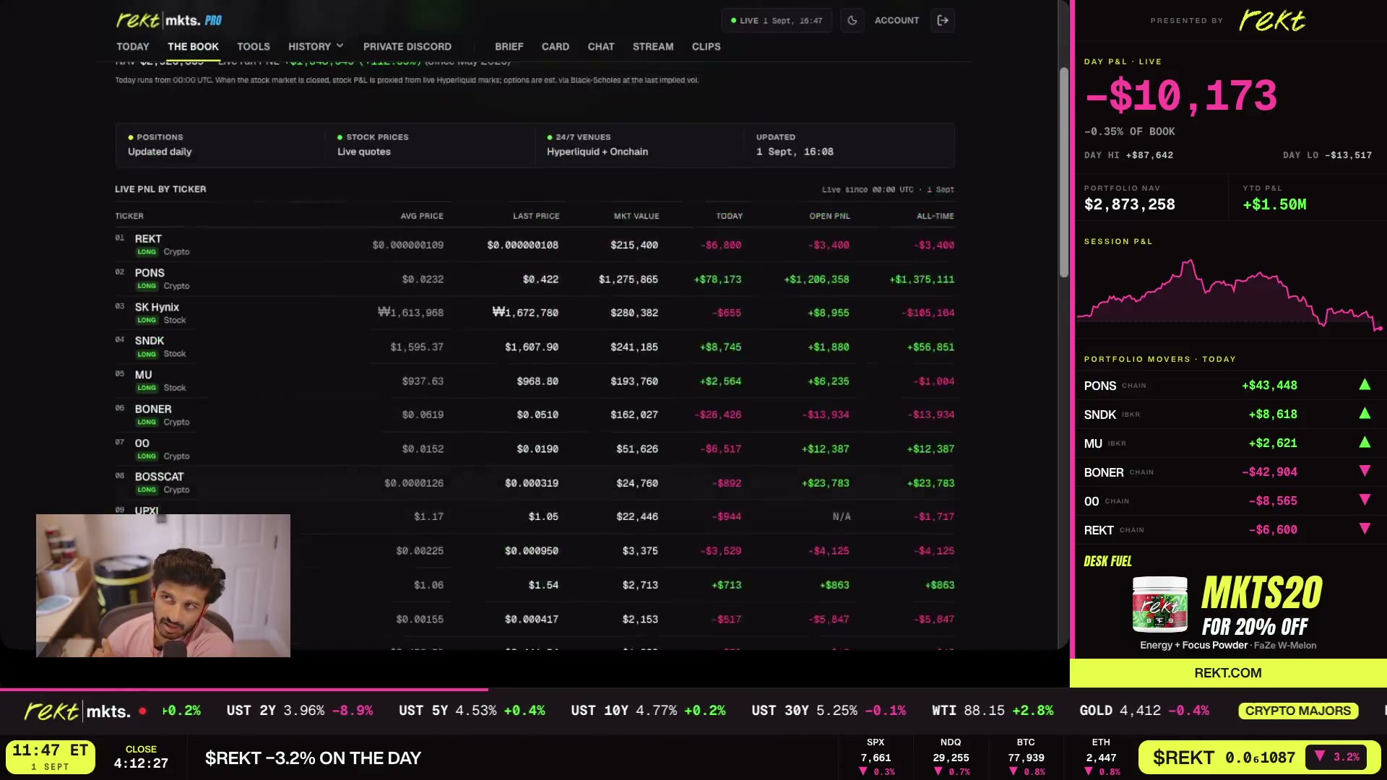Viewport: 1387px width, 780px height.
Task: Click LONG tag on SNDK row
Action: (147, 355)
